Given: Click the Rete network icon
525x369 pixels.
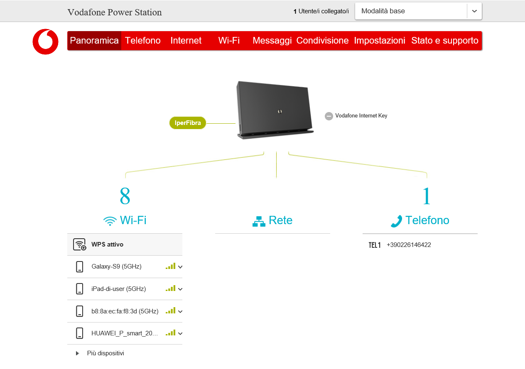Looking at the screenshot, I should point(259,221).
